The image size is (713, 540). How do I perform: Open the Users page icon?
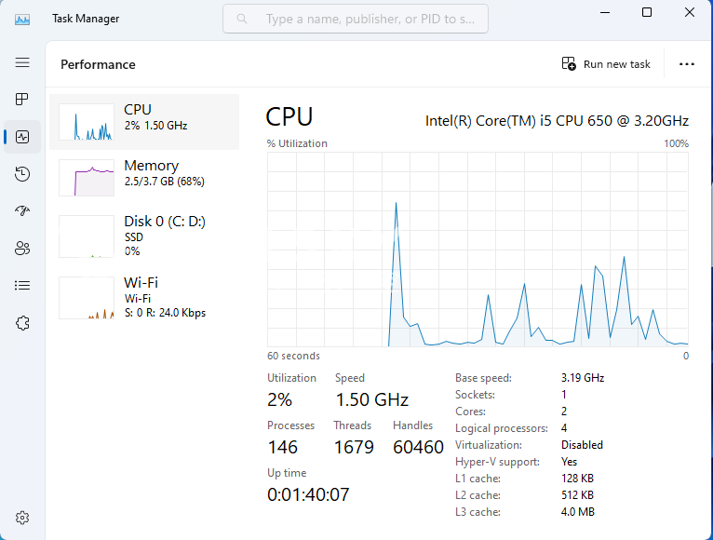coord(22,249)
